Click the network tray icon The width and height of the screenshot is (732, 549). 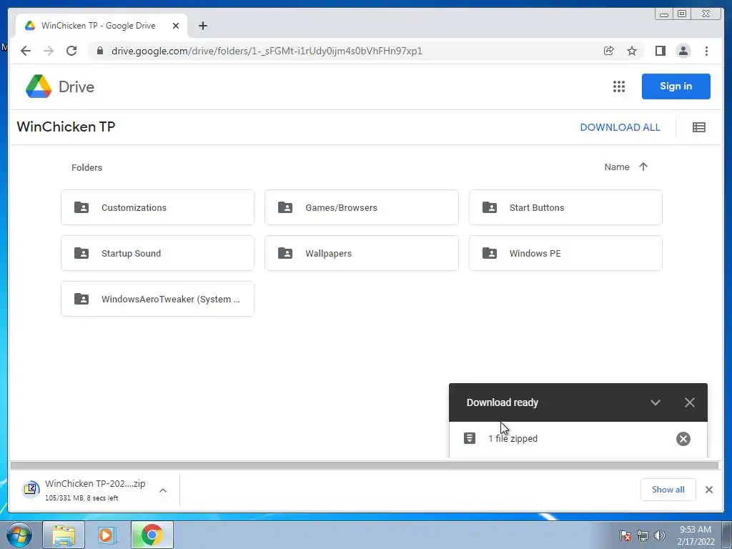tap(643, 535)
